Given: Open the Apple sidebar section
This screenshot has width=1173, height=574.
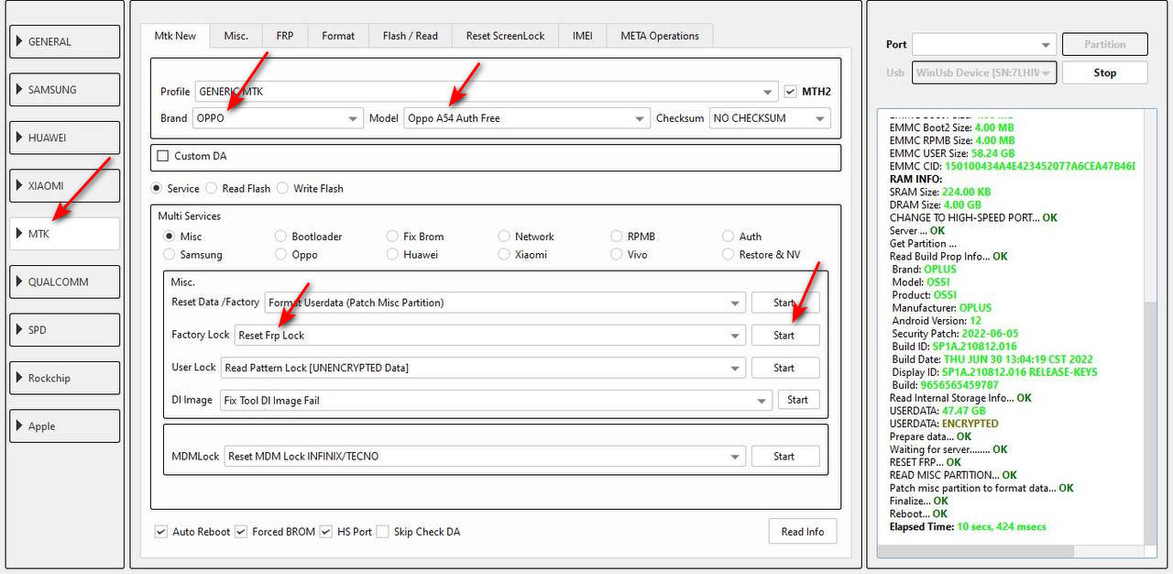Looking at the screenshot, I should point(64,425).
